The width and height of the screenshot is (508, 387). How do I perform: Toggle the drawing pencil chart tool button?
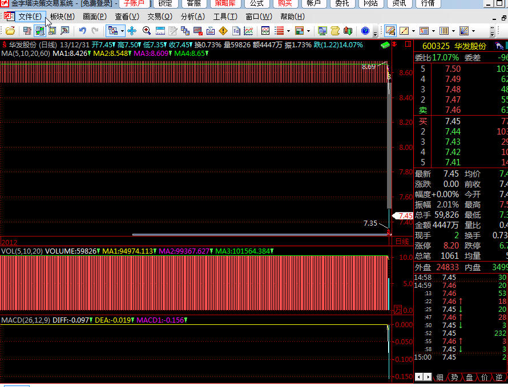[390, 31]
